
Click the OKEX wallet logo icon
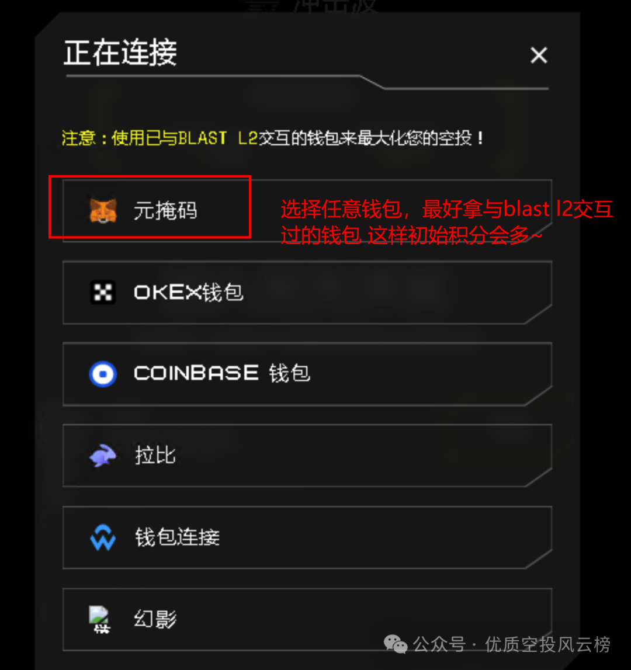click(x=103, y=292)
